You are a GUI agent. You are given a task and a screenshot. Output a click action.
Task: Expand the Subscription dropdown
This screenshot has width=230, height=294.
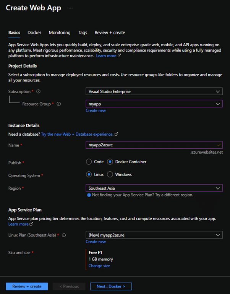[x=154, y=92]
